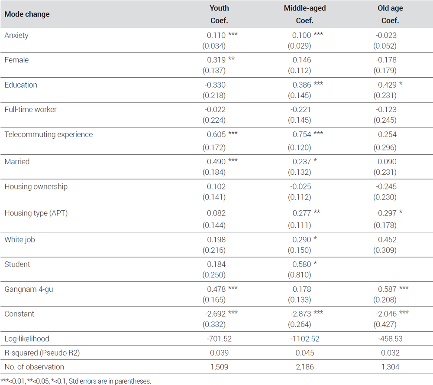The height and width of the screenshot is (385, 433).
Task: Click the Female row label
Action: coord(16,60)
